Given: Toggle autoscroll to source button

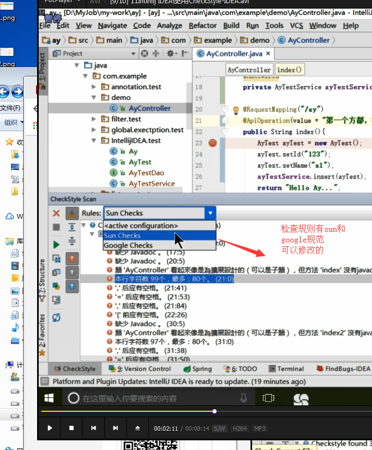Looking at the screenshot, I should coord(71,213).
